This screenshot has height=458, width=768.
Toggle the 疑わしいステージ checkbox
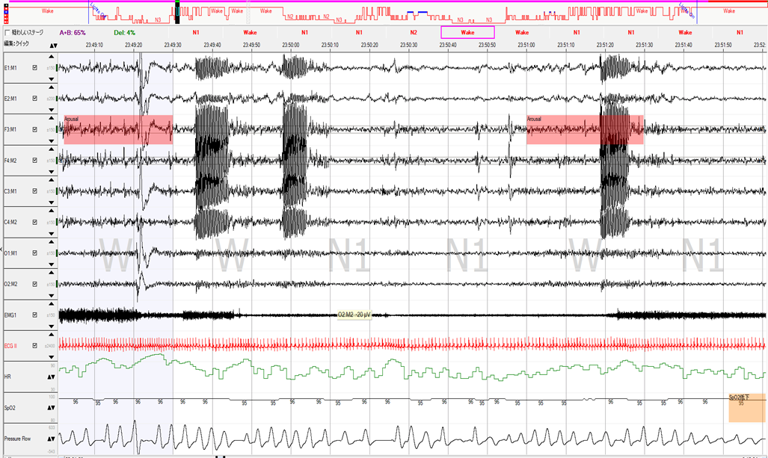(8, 33)
